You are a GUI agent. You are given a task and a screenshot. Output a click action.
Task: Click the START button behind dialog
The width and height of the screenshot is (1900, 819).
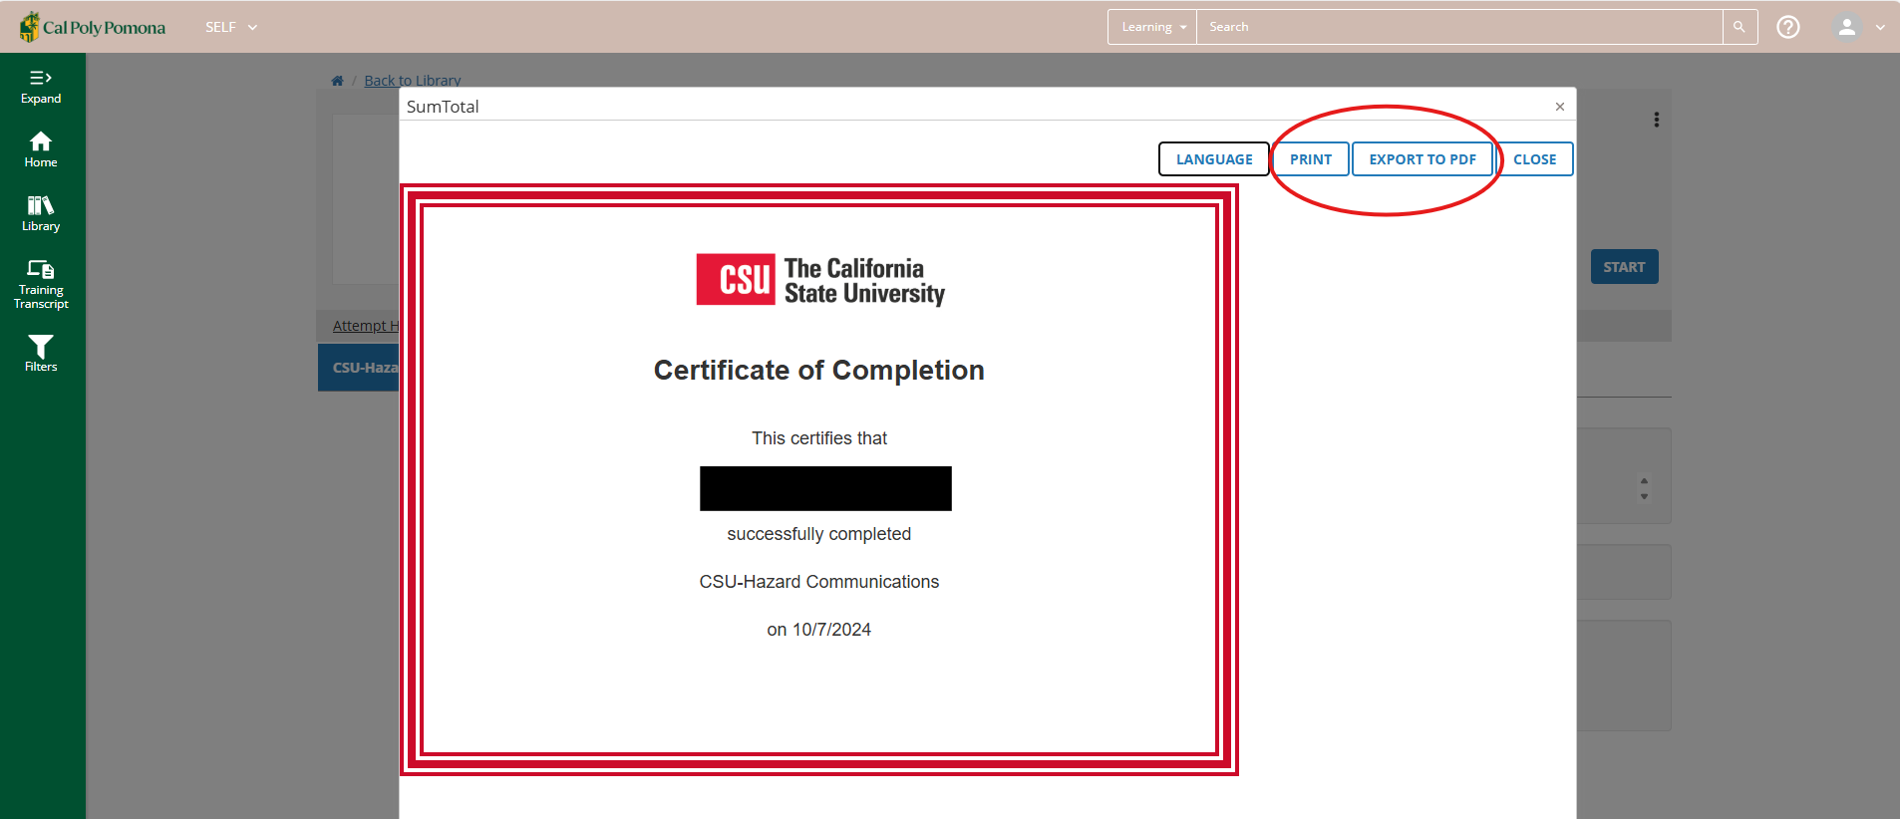point(1625,267)
